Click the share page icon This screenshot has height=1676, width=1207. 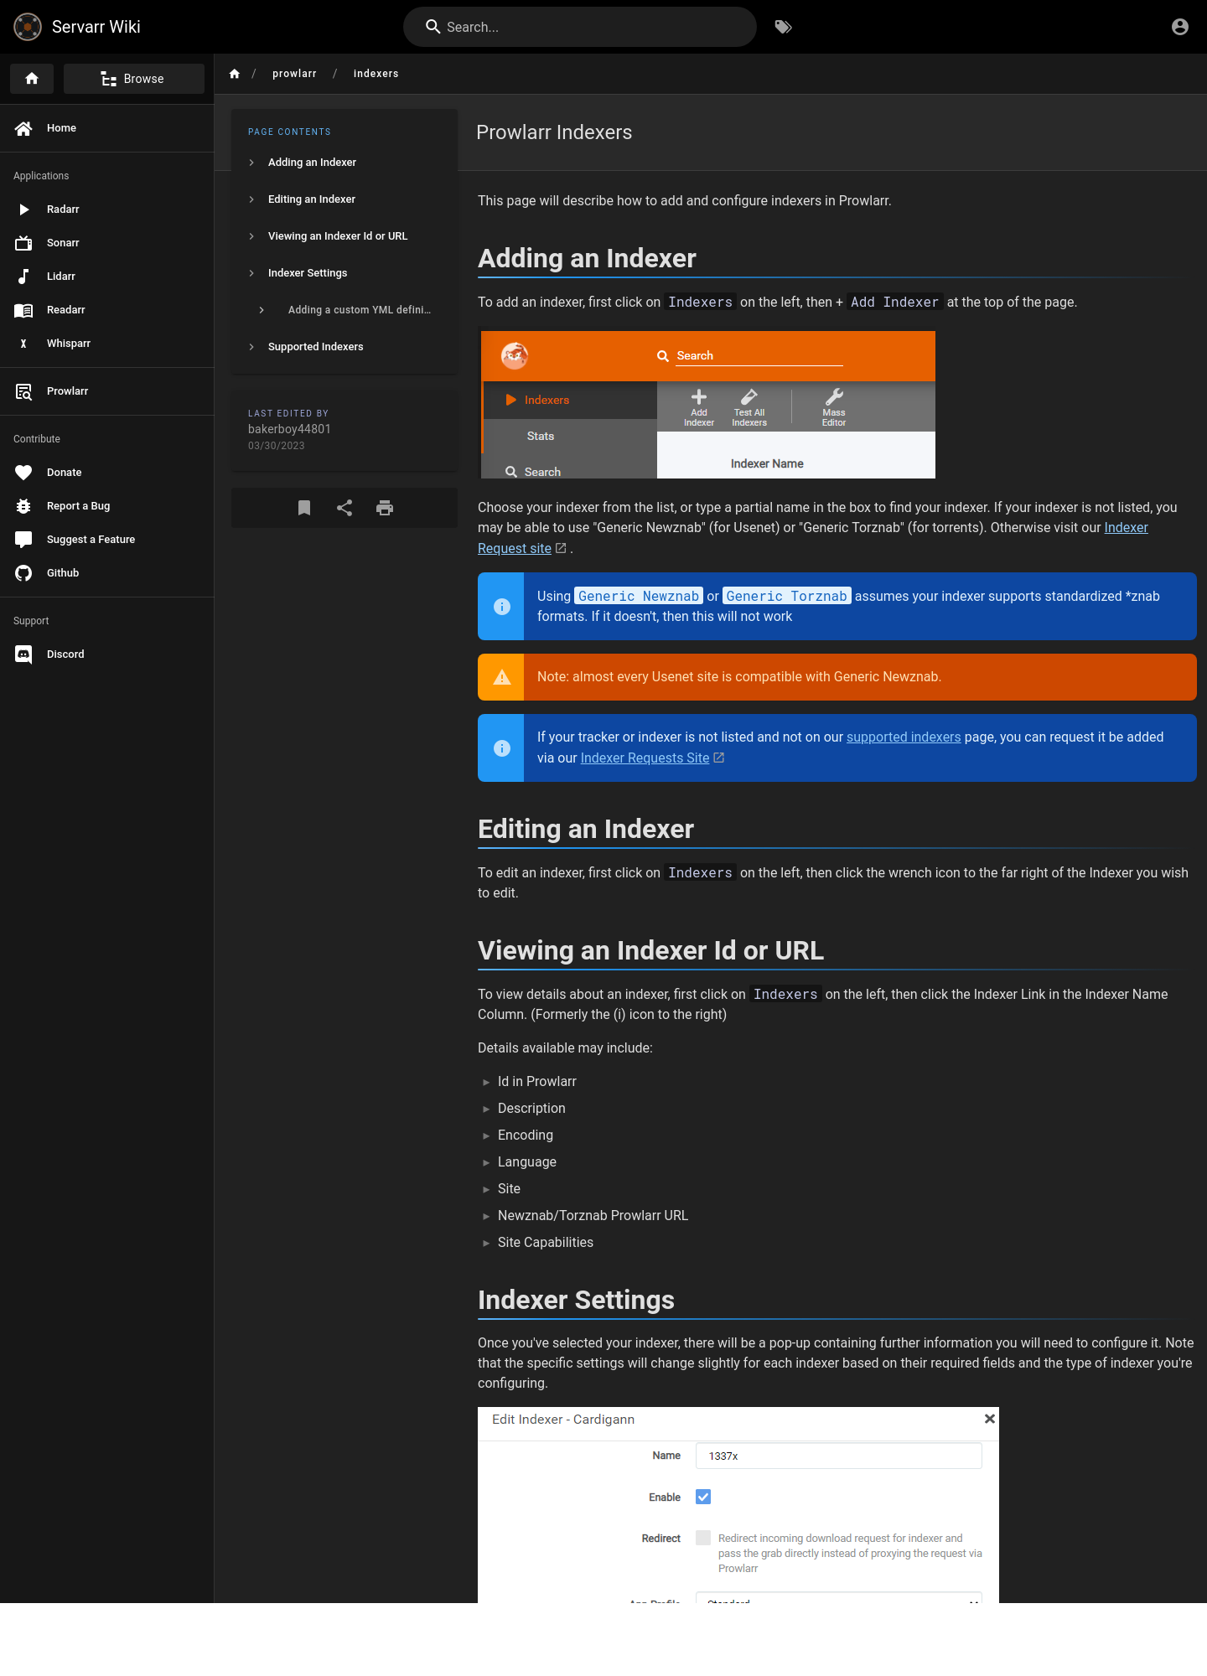click(x=344, y=508)
